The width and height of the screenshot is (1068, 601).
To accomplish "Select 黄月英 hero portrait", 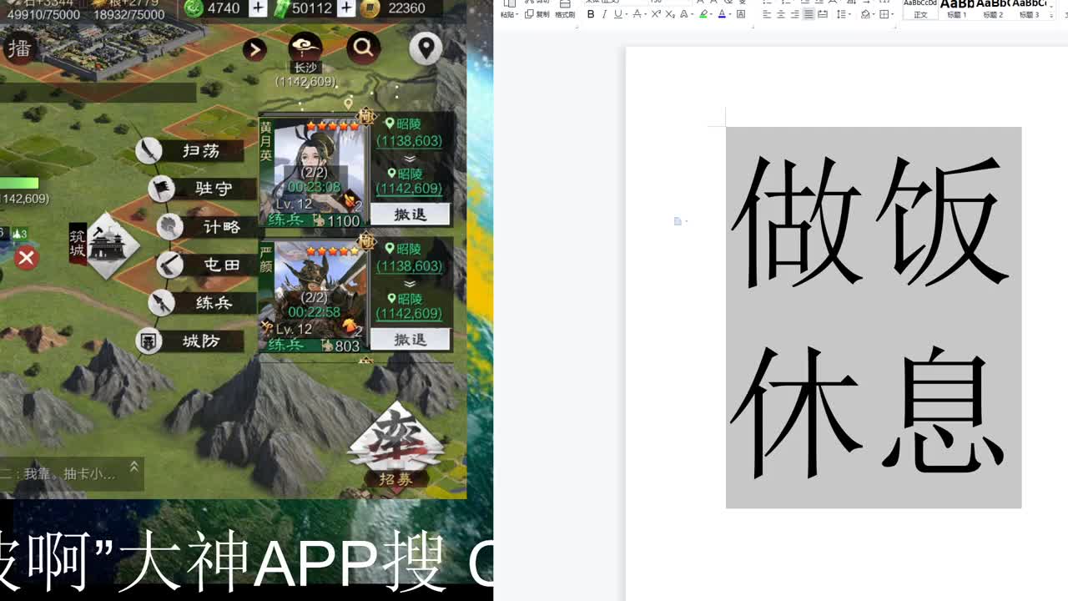I will (x=314, y=171).
